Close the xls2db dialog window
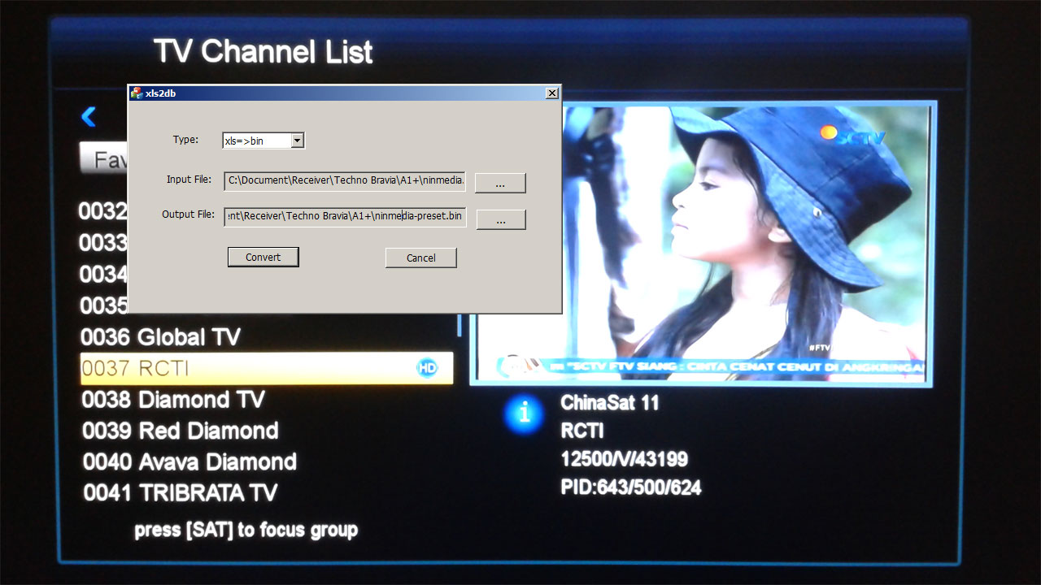This screenshot has height=585, width=1041. pyautogui.click(x=552, y=93)
